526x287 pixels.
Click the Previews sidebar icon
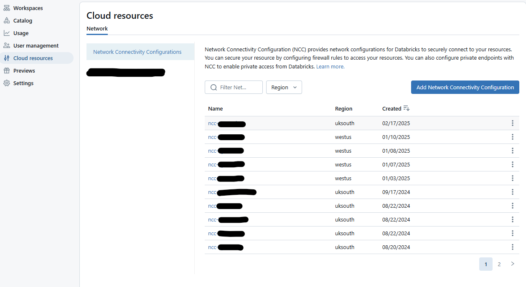(x=7, y=70)
